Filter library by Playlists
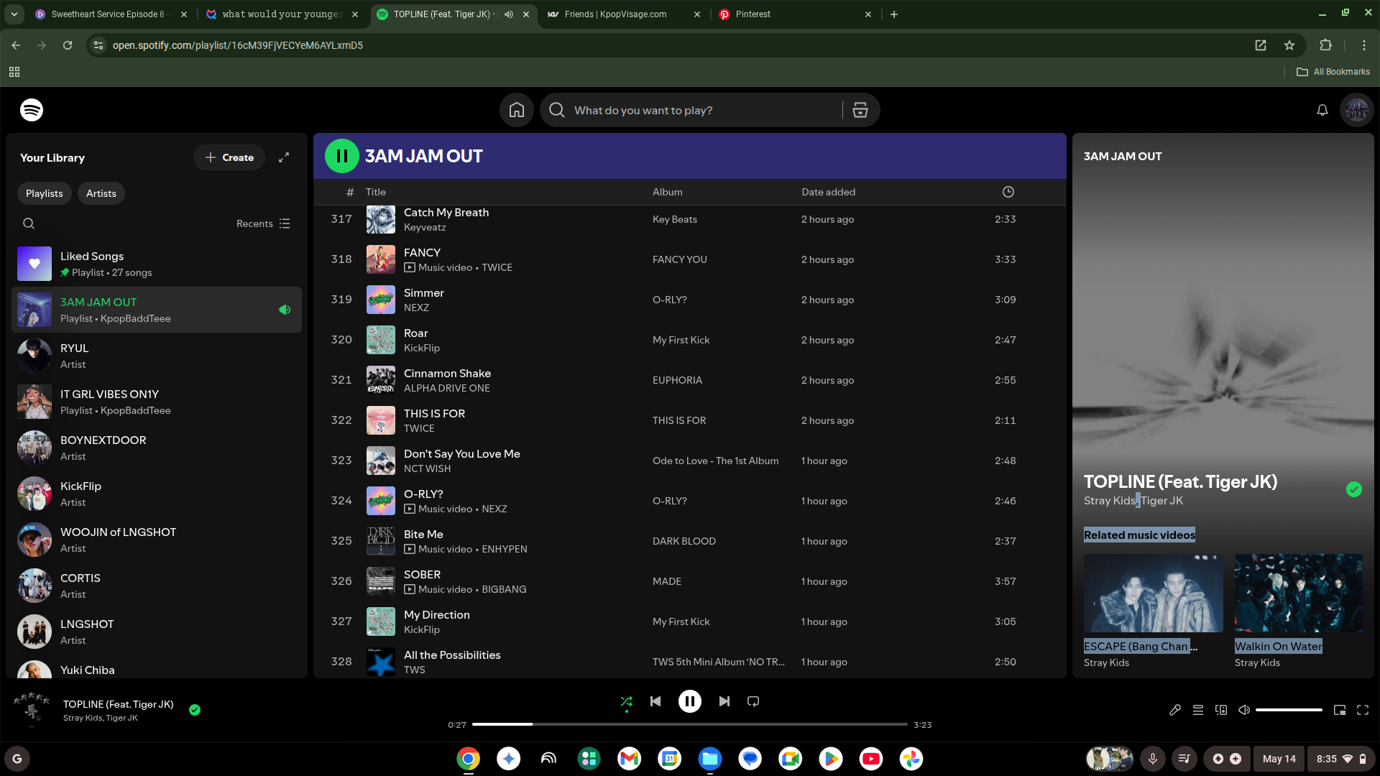 coord(45,193)
